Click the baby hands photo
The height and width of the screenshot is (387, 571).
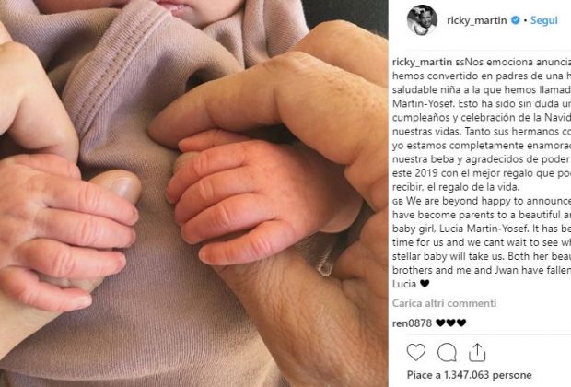tap(193, 193)
